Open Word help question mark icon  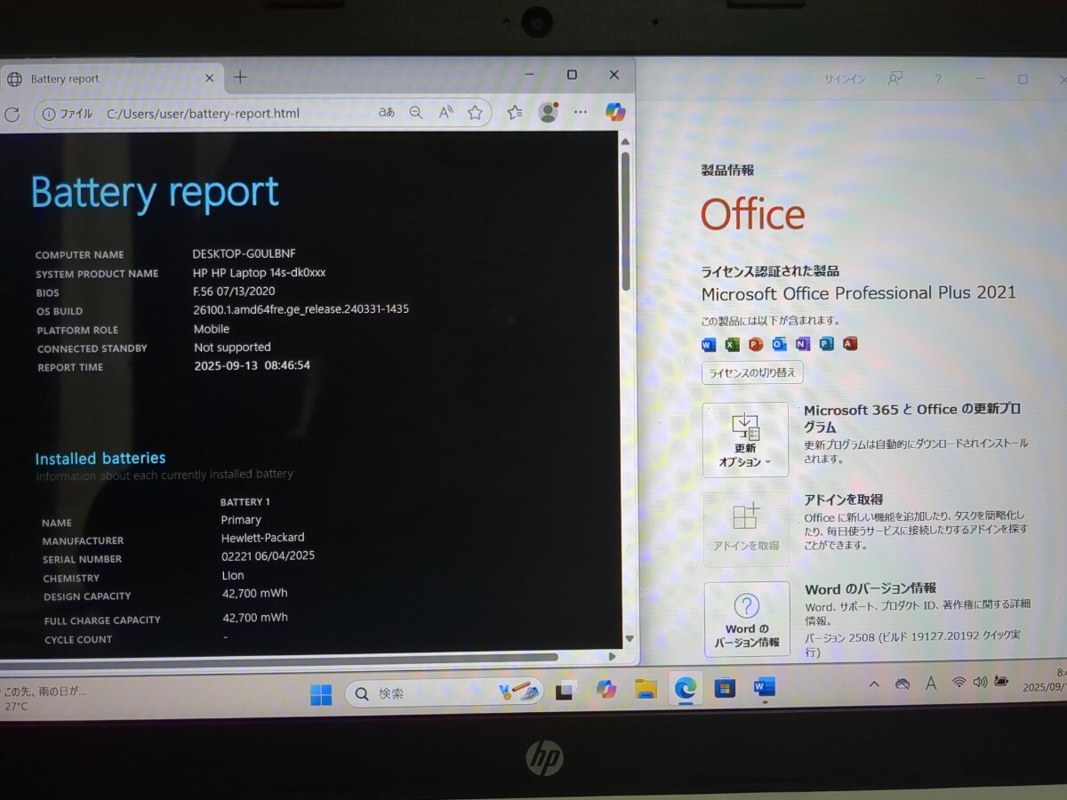click(x=937, y=79)
